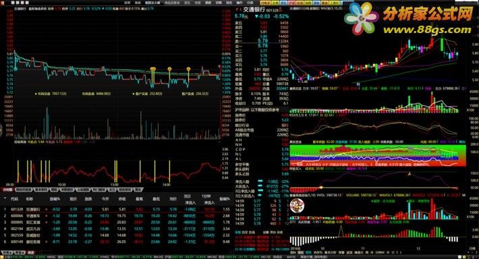Click the 涨停价 row in the info panel

262,115
